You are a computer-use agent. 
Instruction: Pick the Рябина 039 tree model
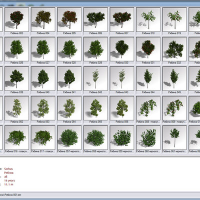point(16,78)
